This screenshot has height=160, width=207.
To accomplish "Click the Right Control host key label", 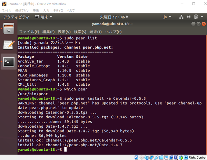I will [197, 158].
